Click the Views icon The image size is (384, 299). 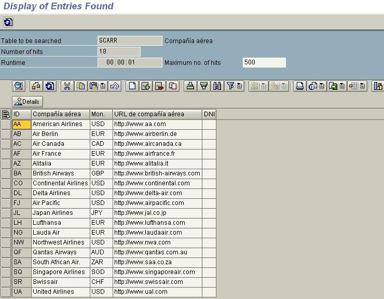(313, 86)
